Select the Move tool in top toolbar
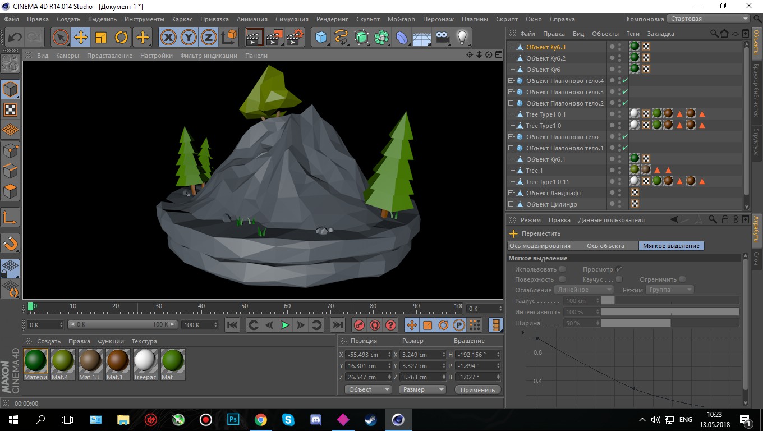Screen dimensions: 763x431 tap(81, 38)
